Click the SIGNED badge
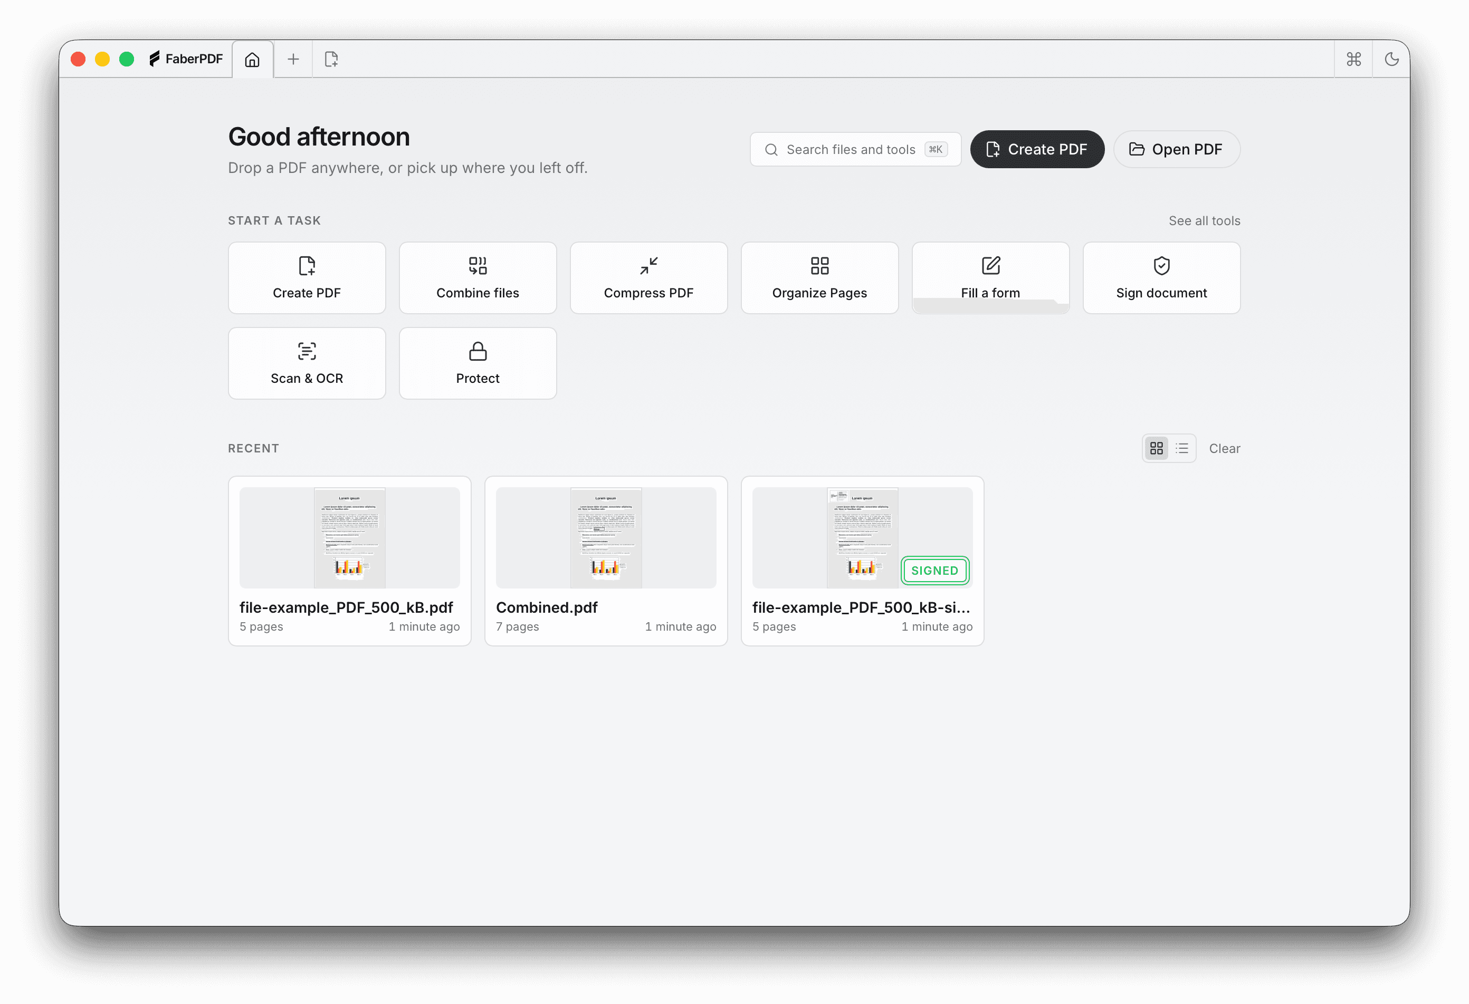1469x1004 pixels. [934, 571]
